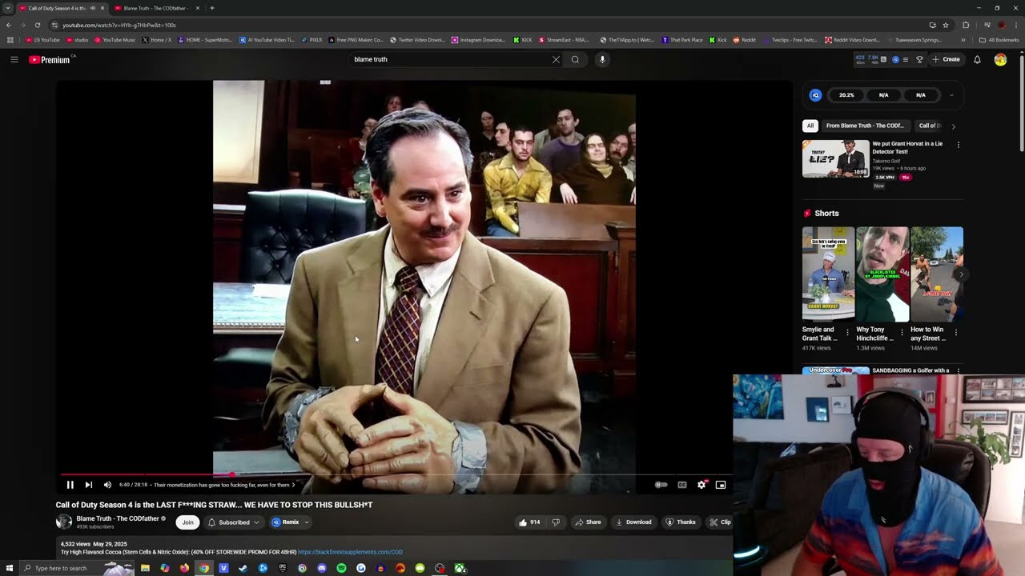Click the YouTube address bar URL
The image size is (1025, 576).
pyautogui.click(x=119, y=25)
